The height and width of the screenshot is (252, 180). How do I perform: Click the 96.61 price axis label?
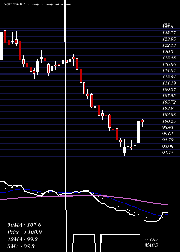(x=168, y=134)
